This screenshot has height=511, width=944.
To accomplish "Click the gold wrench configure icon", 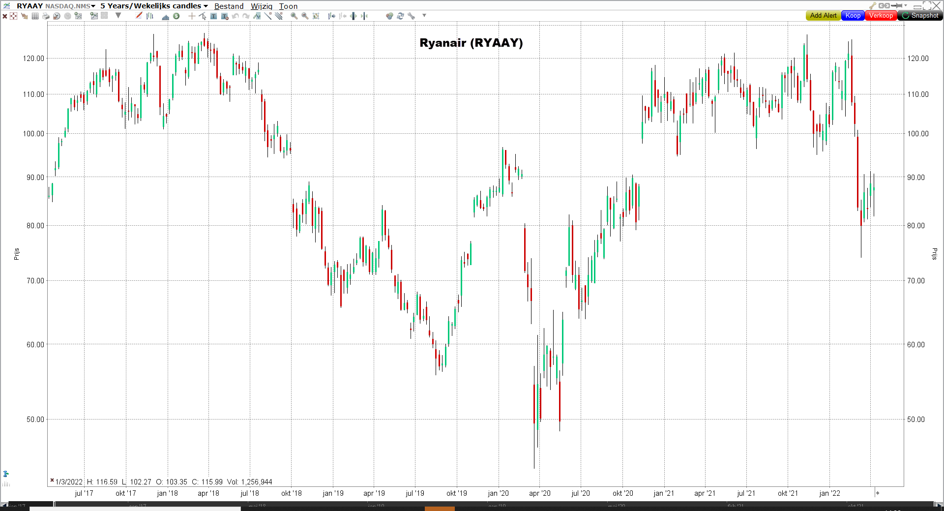I will [873, 6].
